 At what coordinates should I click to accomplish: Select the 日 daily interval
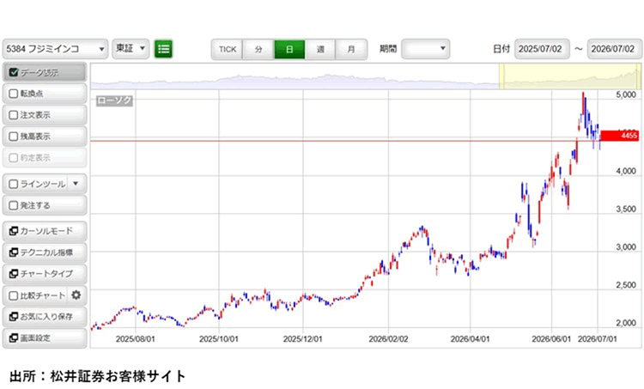click(x=289, y=49)
